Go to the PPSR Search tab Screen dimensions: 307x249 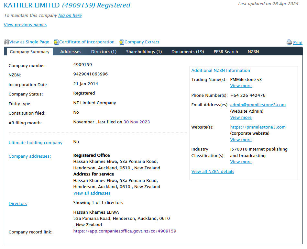pyautogui.click(x=225, y=51)
